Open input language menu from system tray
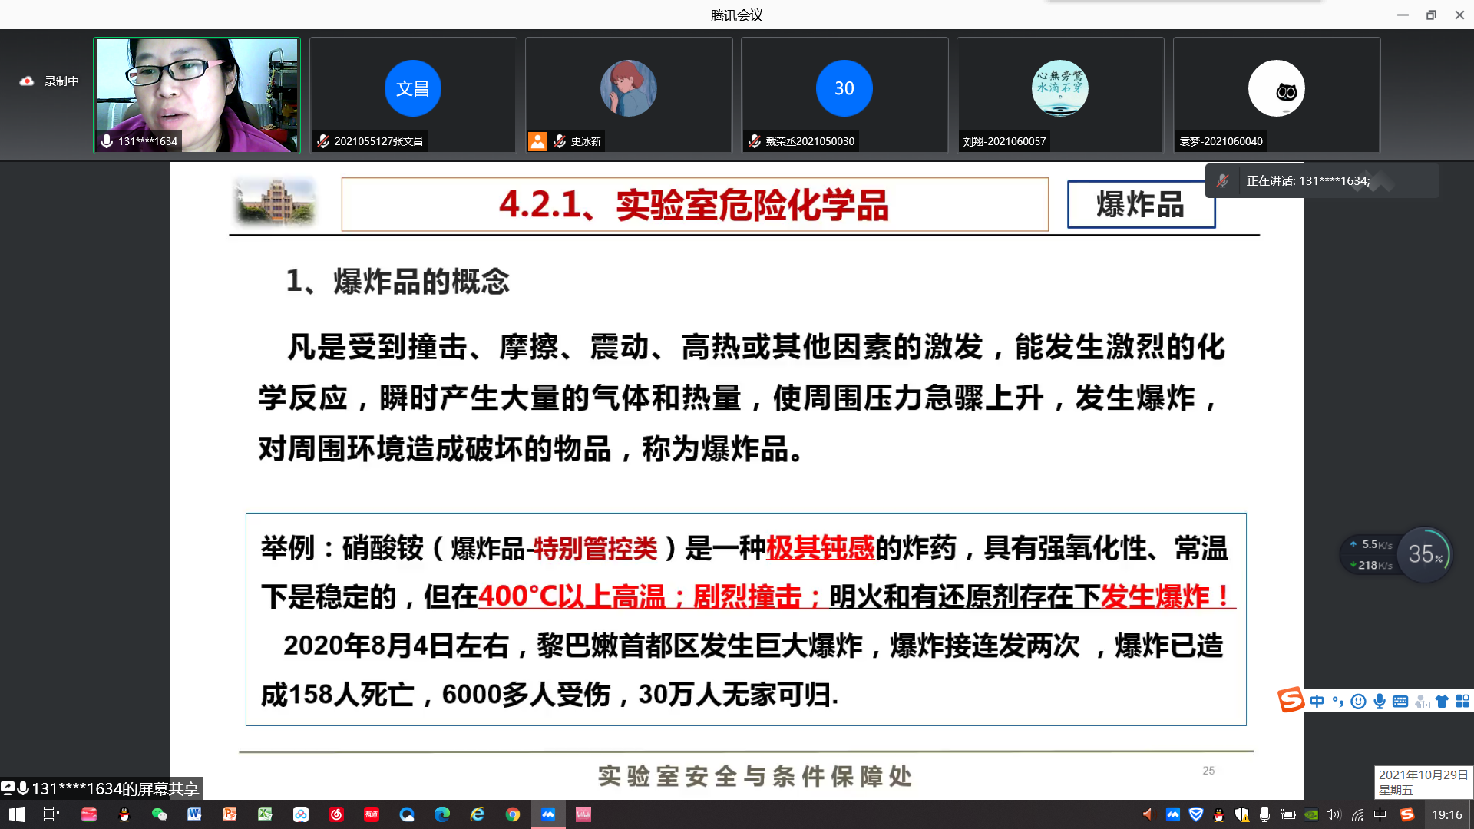Image resolution: width=1474 pixels, height=829 pixels. [x=1380, y=815]
